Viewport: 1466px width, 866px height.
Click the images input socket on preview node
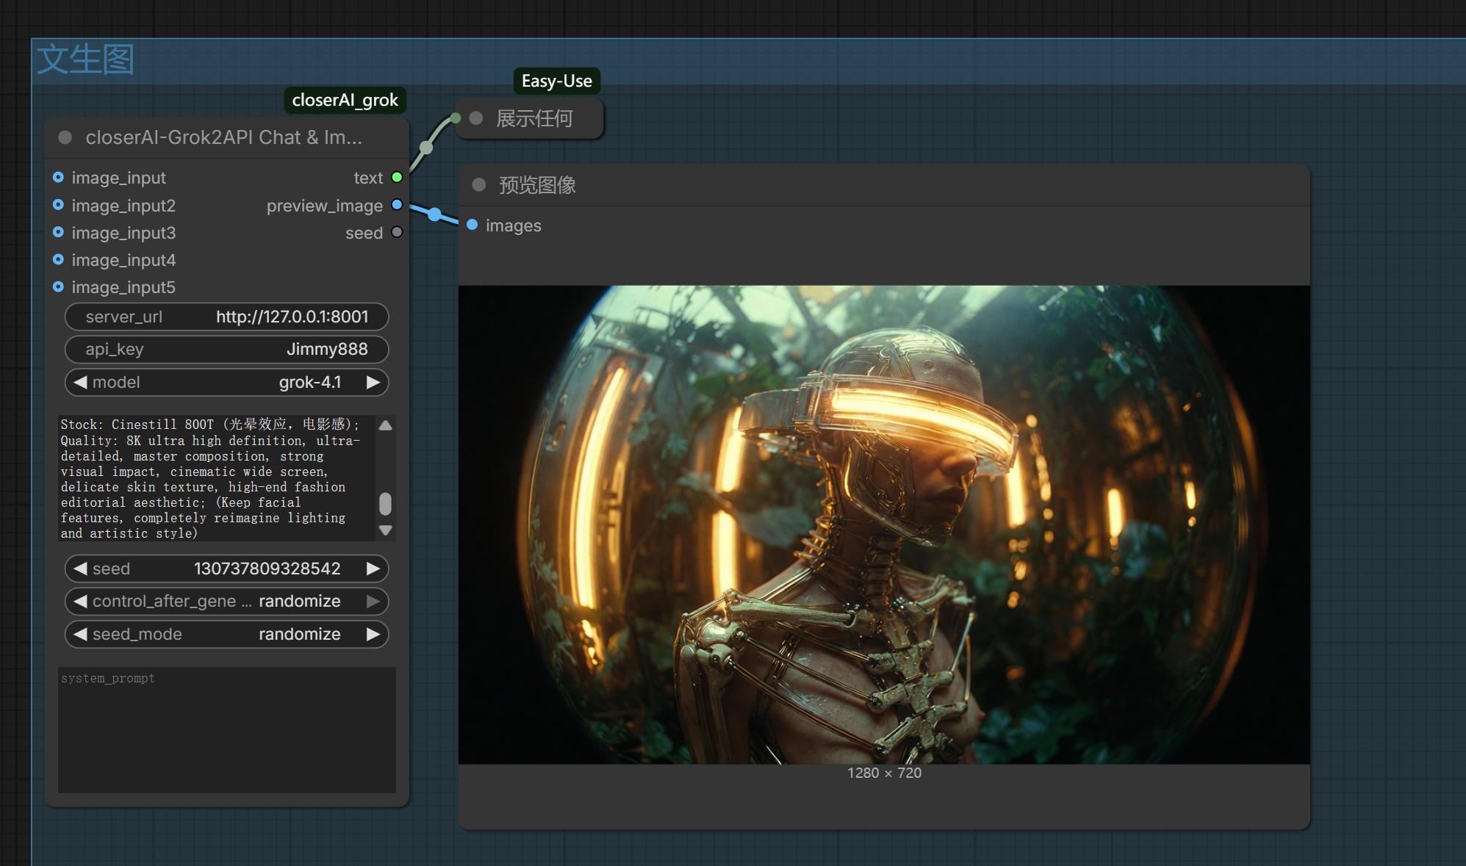[x=473, y=225]
